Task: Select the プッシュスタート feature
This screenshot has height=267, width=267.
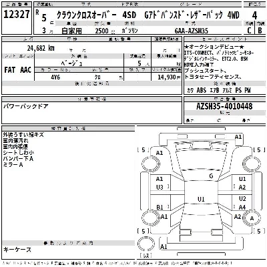Action: 205,71
